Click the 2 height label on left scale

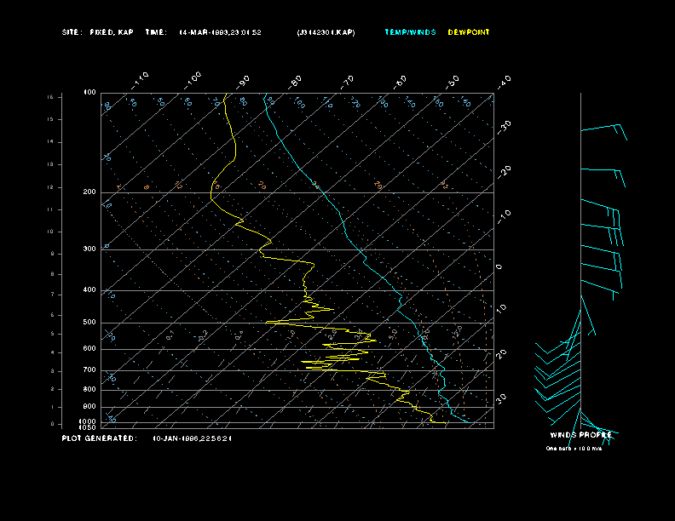[x=53, y=389]
